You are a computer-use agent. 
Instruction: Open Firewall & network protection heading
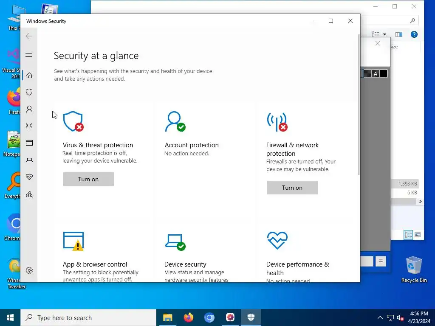(292, 149)
